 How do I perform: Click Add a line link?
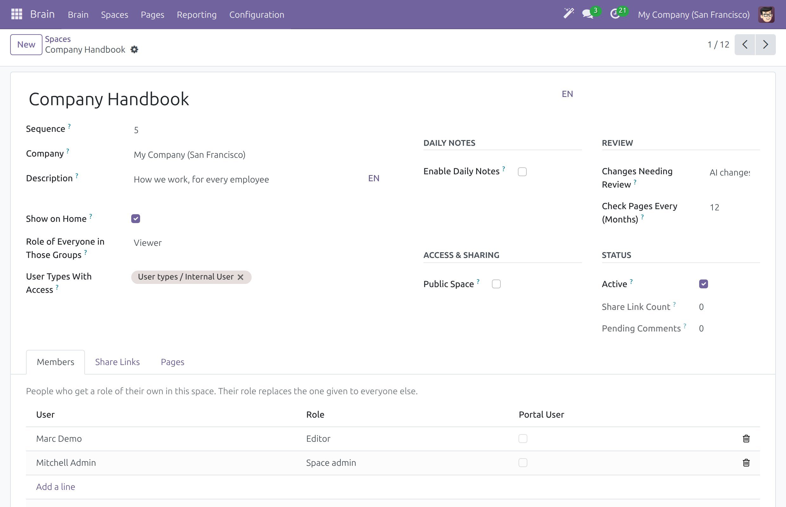coord(55,487)
